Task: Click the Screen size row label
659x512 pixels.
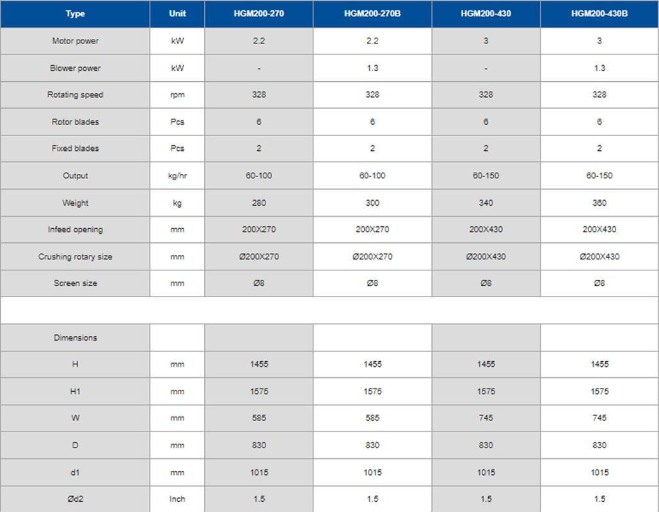Action: click(x=75, y=284)
